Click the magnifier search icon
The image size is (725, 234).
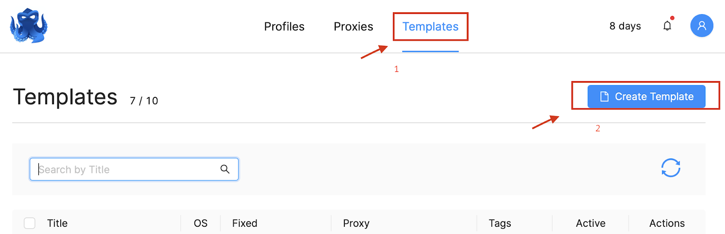pyautogui.click(x=225, y=169)
